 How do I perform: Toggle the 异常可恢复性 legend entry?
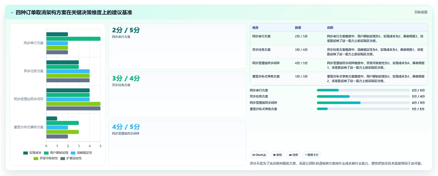click(x=46, y=158)
